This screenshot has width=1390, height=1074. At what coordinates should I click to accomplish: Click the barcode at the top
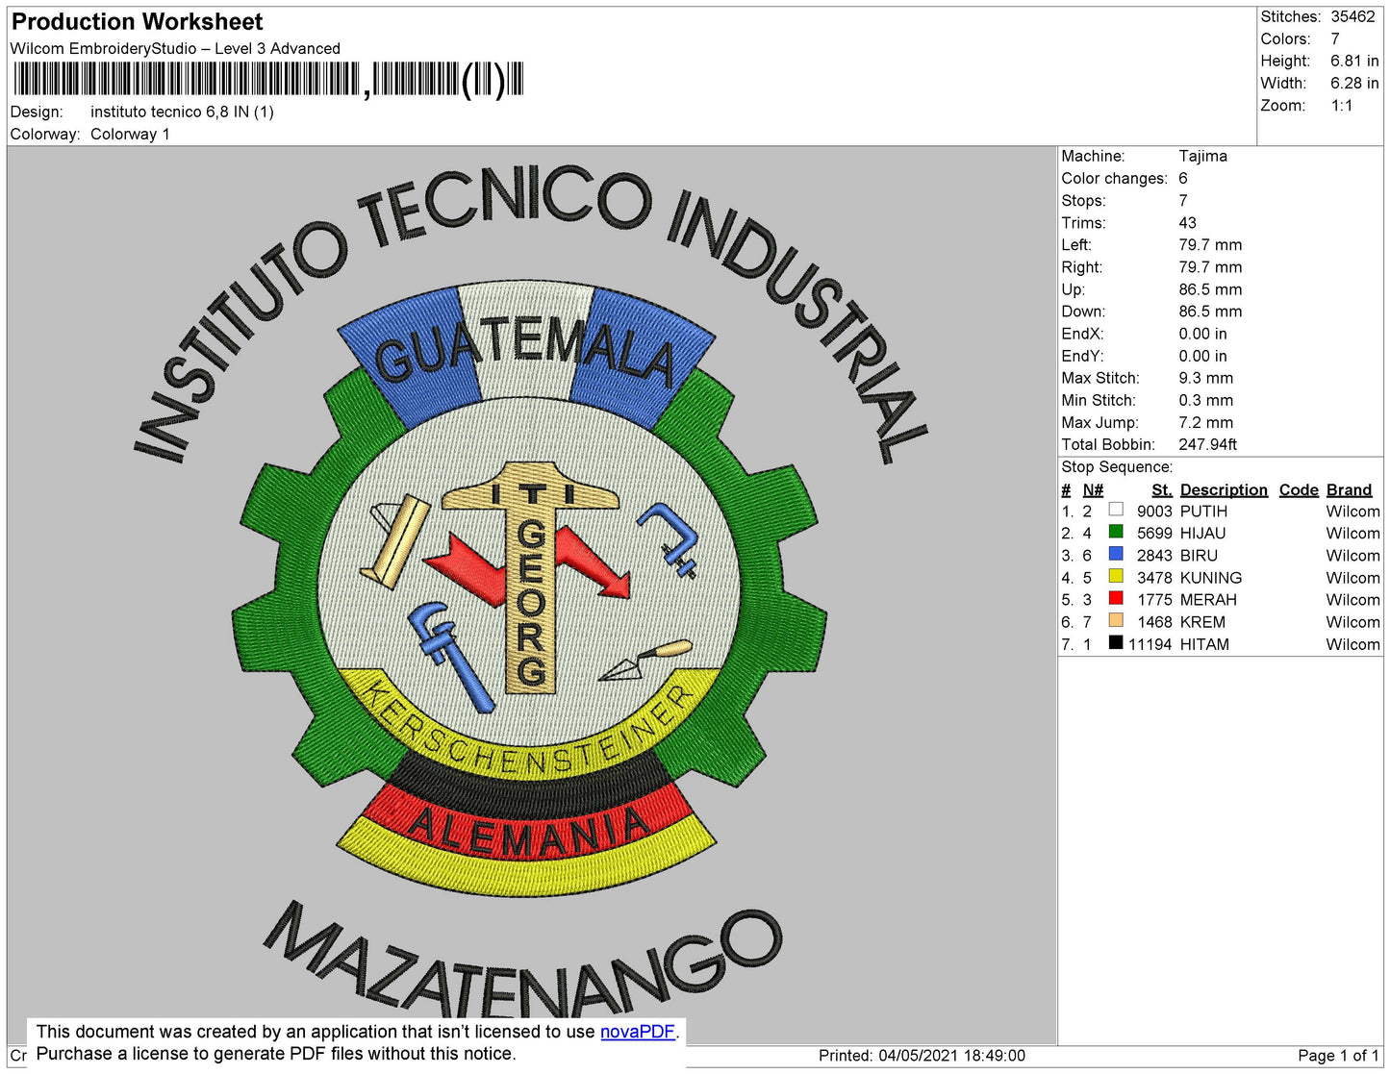click(268, 80)
